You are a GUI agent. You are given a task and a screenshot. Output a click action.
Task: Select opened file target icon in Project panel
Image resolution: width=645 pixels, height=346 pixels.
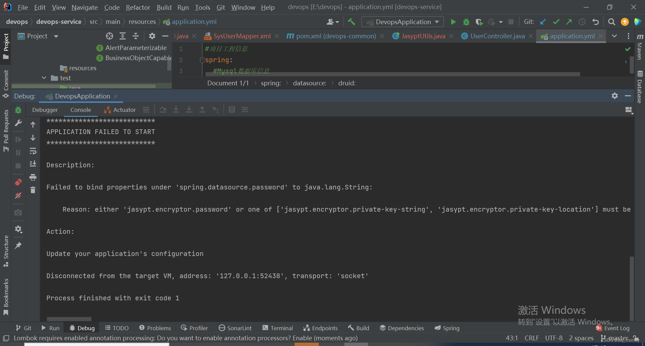click(x=110, y=36)
